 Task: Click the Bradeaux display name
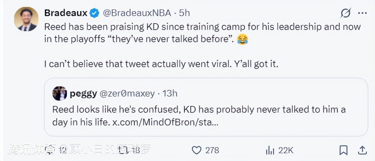pos(65,13)
